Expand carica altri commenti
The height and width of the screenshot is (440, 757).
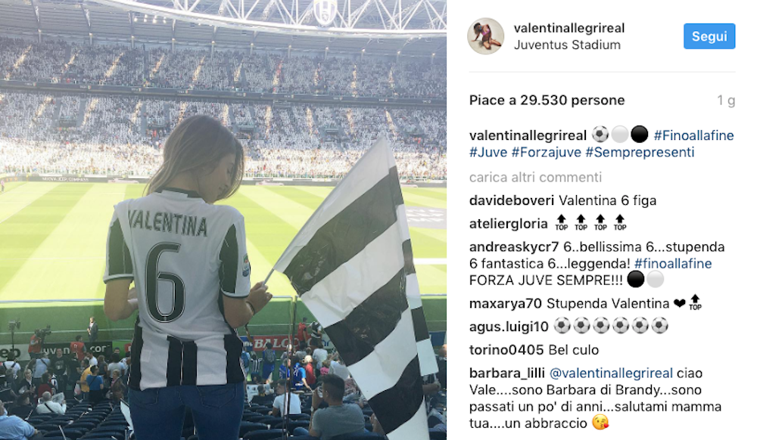535,178
